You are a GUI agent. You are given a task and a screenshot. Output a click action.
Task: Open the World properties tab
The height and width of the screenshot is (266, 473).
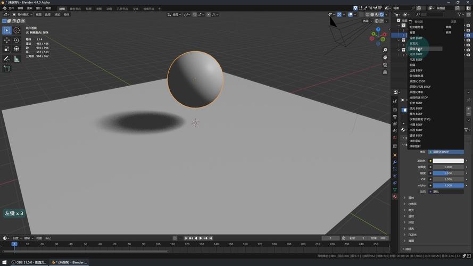(x=395, y=138)
